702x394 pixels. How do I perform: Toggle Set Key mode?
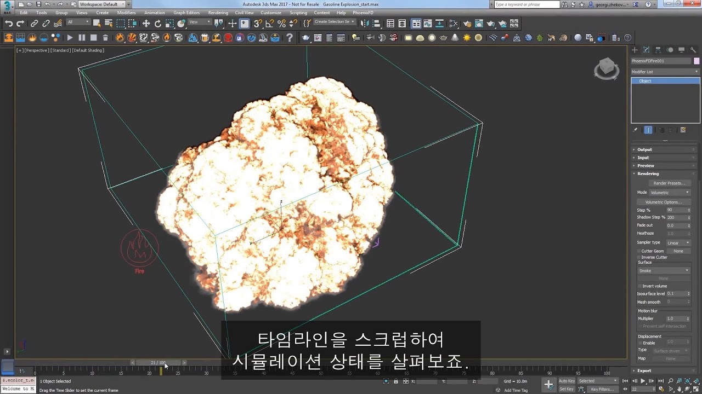tap(567, 389)
